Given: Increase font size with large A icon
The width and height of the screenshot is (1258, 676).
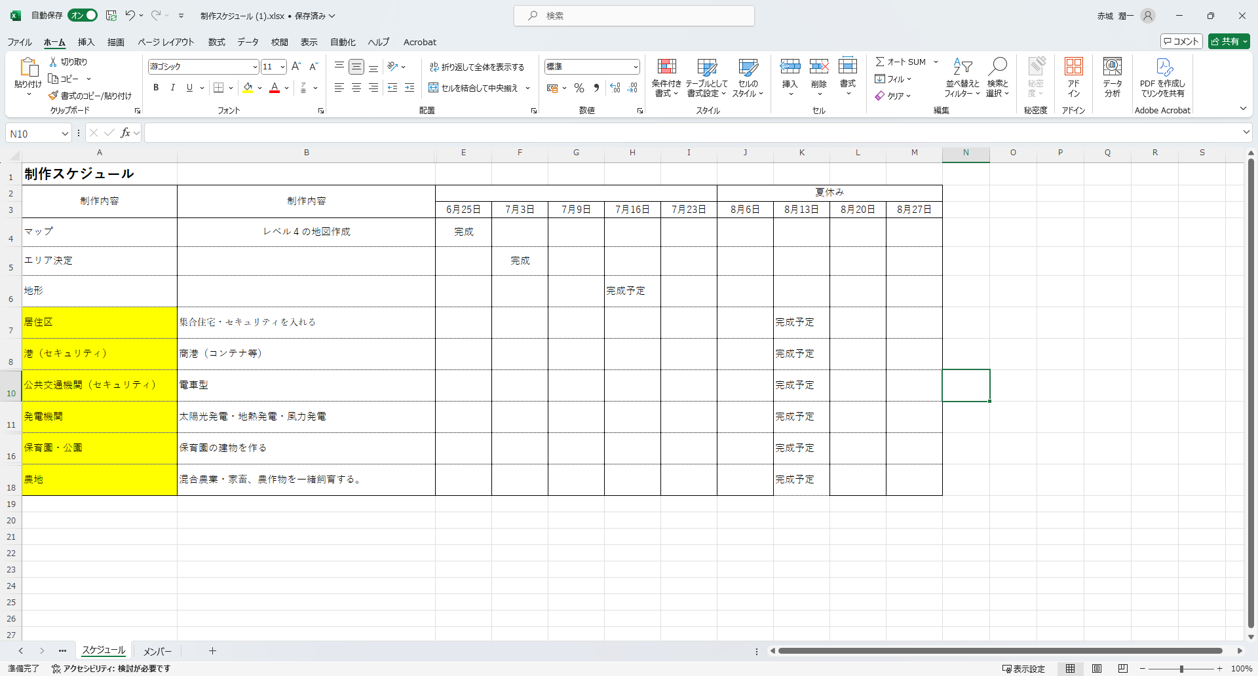Looking at the screenshot, I should (x=296, y=66).
